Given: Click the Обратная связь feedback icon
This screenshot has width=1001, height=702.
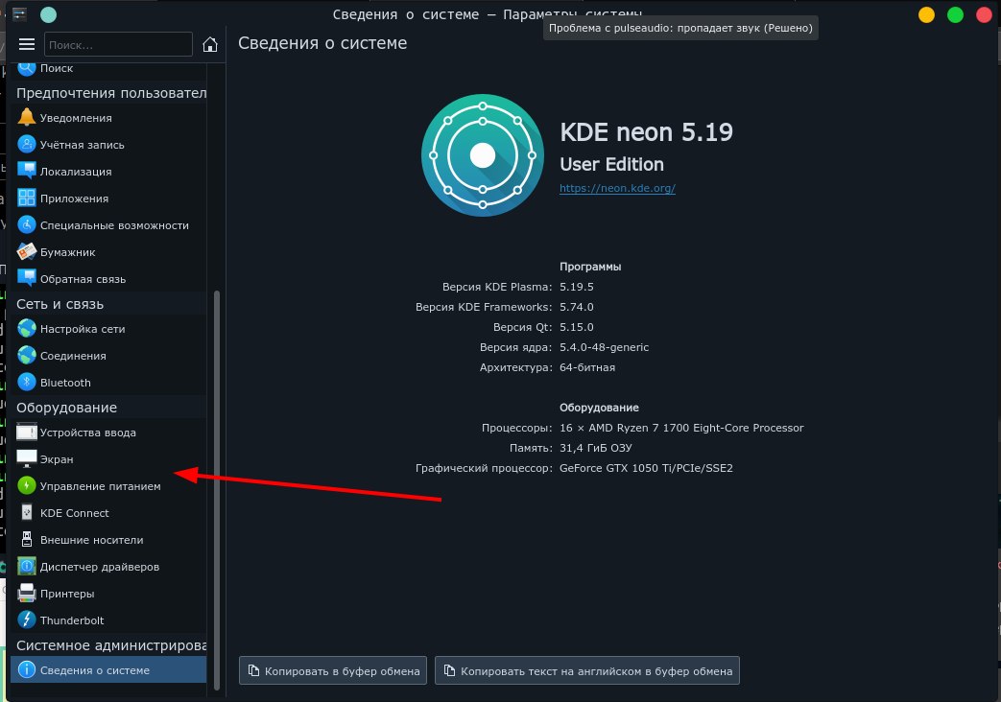Looking at the screenshot, I should point(26,278).
